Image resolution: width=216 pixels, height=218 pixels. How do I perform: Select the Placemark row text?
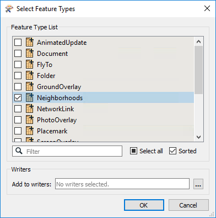52,131
